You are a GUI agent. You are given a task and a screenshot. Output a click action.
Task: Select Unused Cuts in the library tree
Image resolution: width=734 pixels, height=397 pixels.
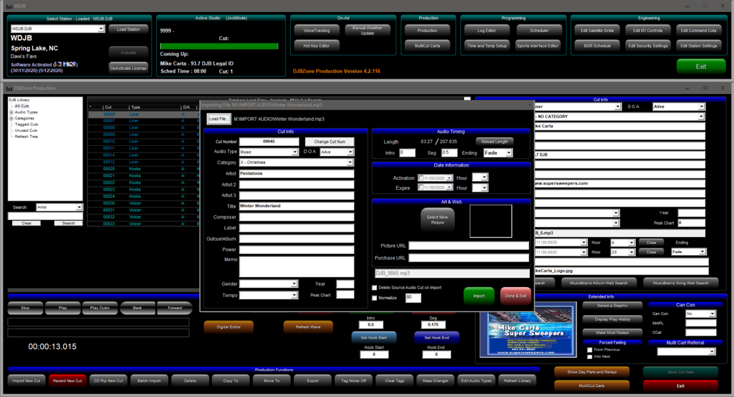pos(26,131)
